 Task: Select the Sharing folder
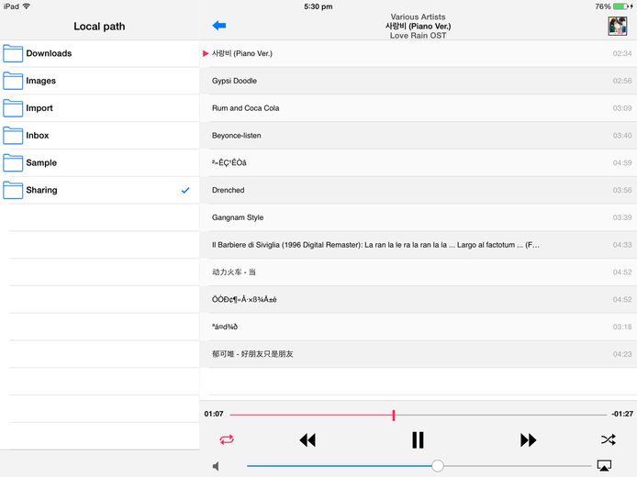[99, 190]
